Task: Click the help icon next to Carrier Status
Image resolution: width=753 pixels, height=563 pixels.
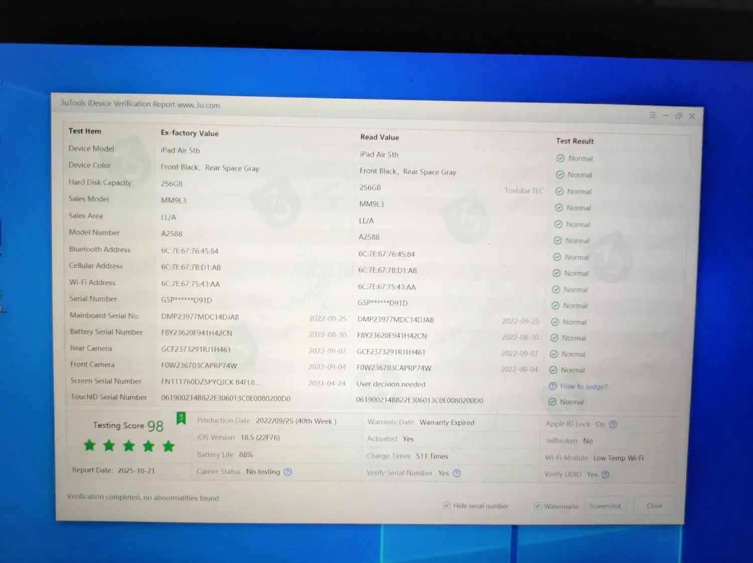Action: pyautogui.click(x=288, y=472)
